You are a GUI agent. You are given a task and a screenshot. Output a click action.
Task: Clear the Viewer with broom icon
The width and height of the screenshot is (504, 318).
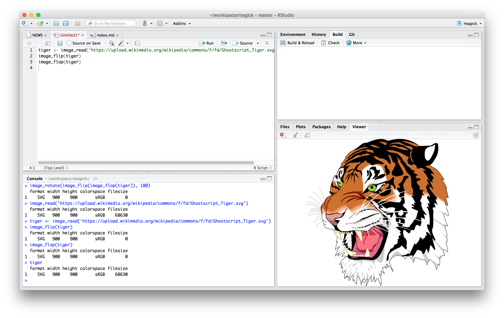[295, 135]
